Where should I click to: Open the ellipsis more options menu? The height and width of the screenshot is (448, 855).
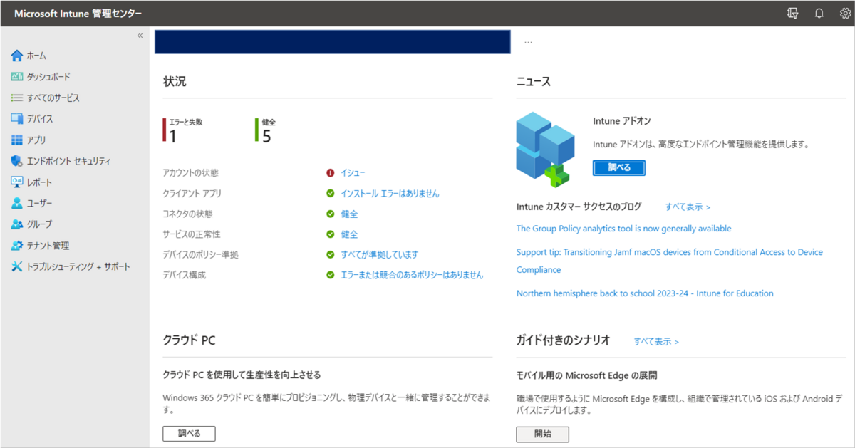(x=528, y=42)
